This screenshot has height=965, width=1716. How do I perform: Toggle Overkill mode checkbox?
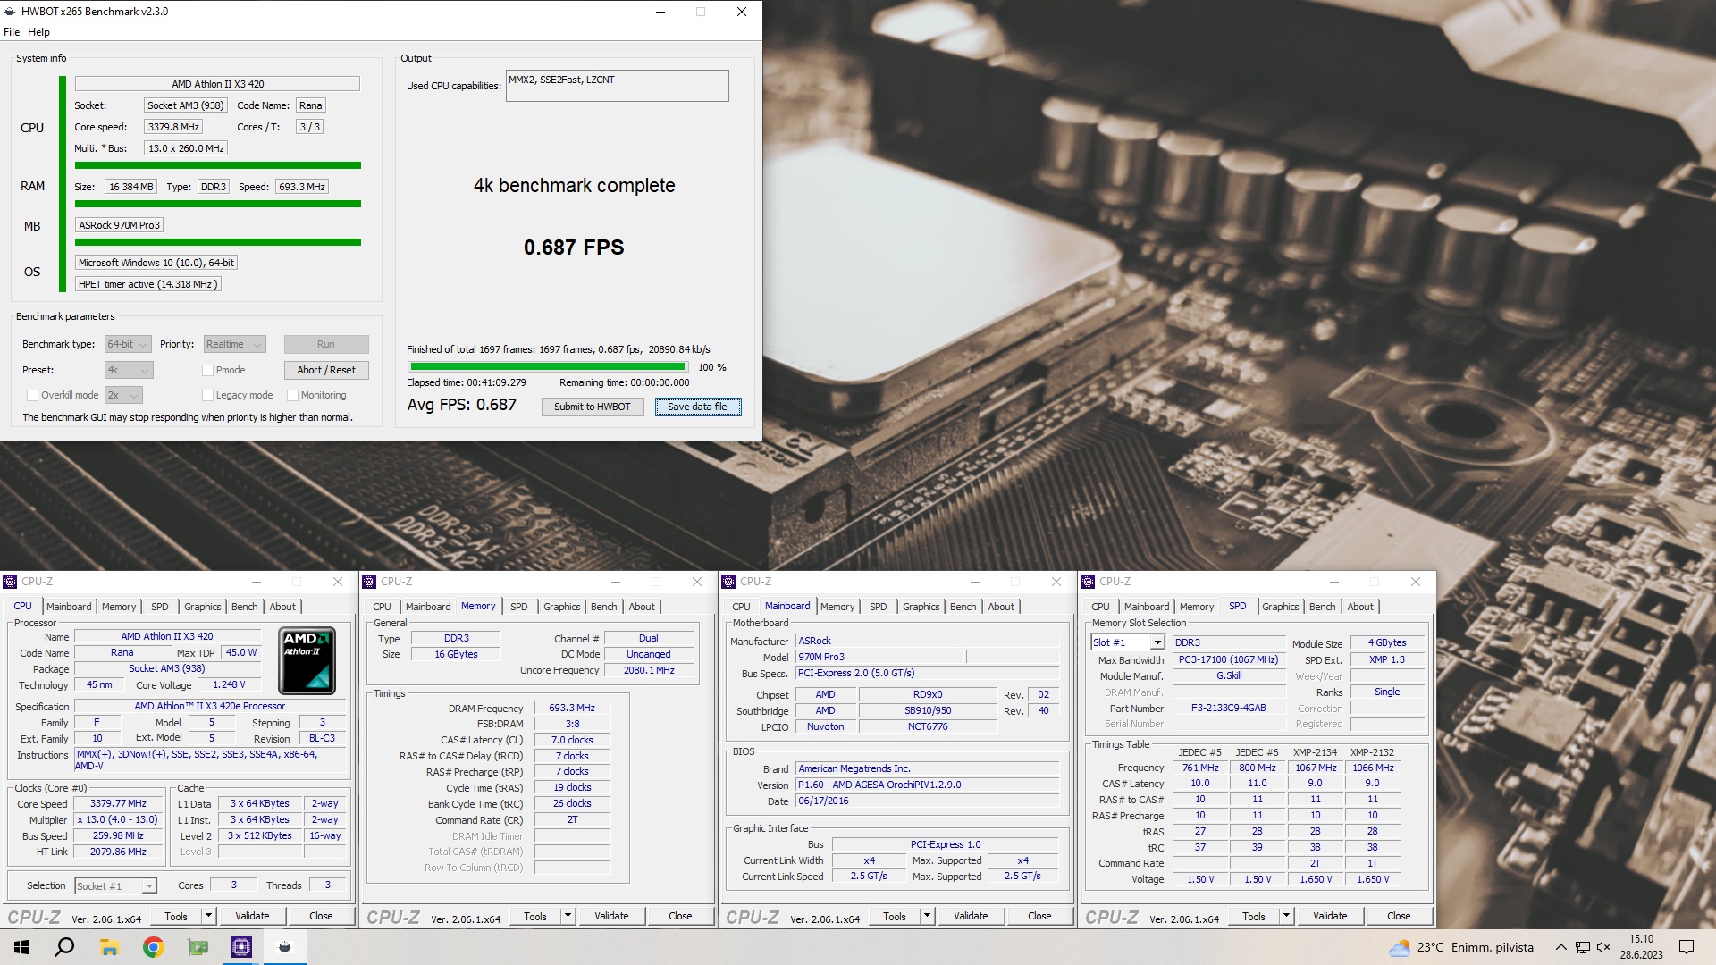point(33,395)
